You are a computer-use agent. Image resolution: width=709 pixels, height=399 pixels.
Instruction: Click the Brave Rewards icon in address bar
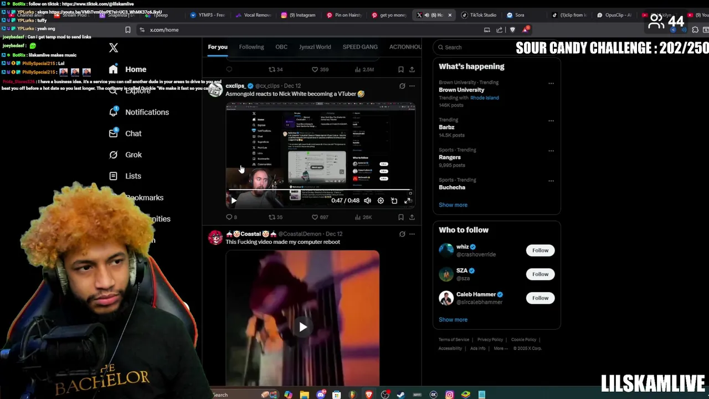pyautogui.click(x=525, y=29)
